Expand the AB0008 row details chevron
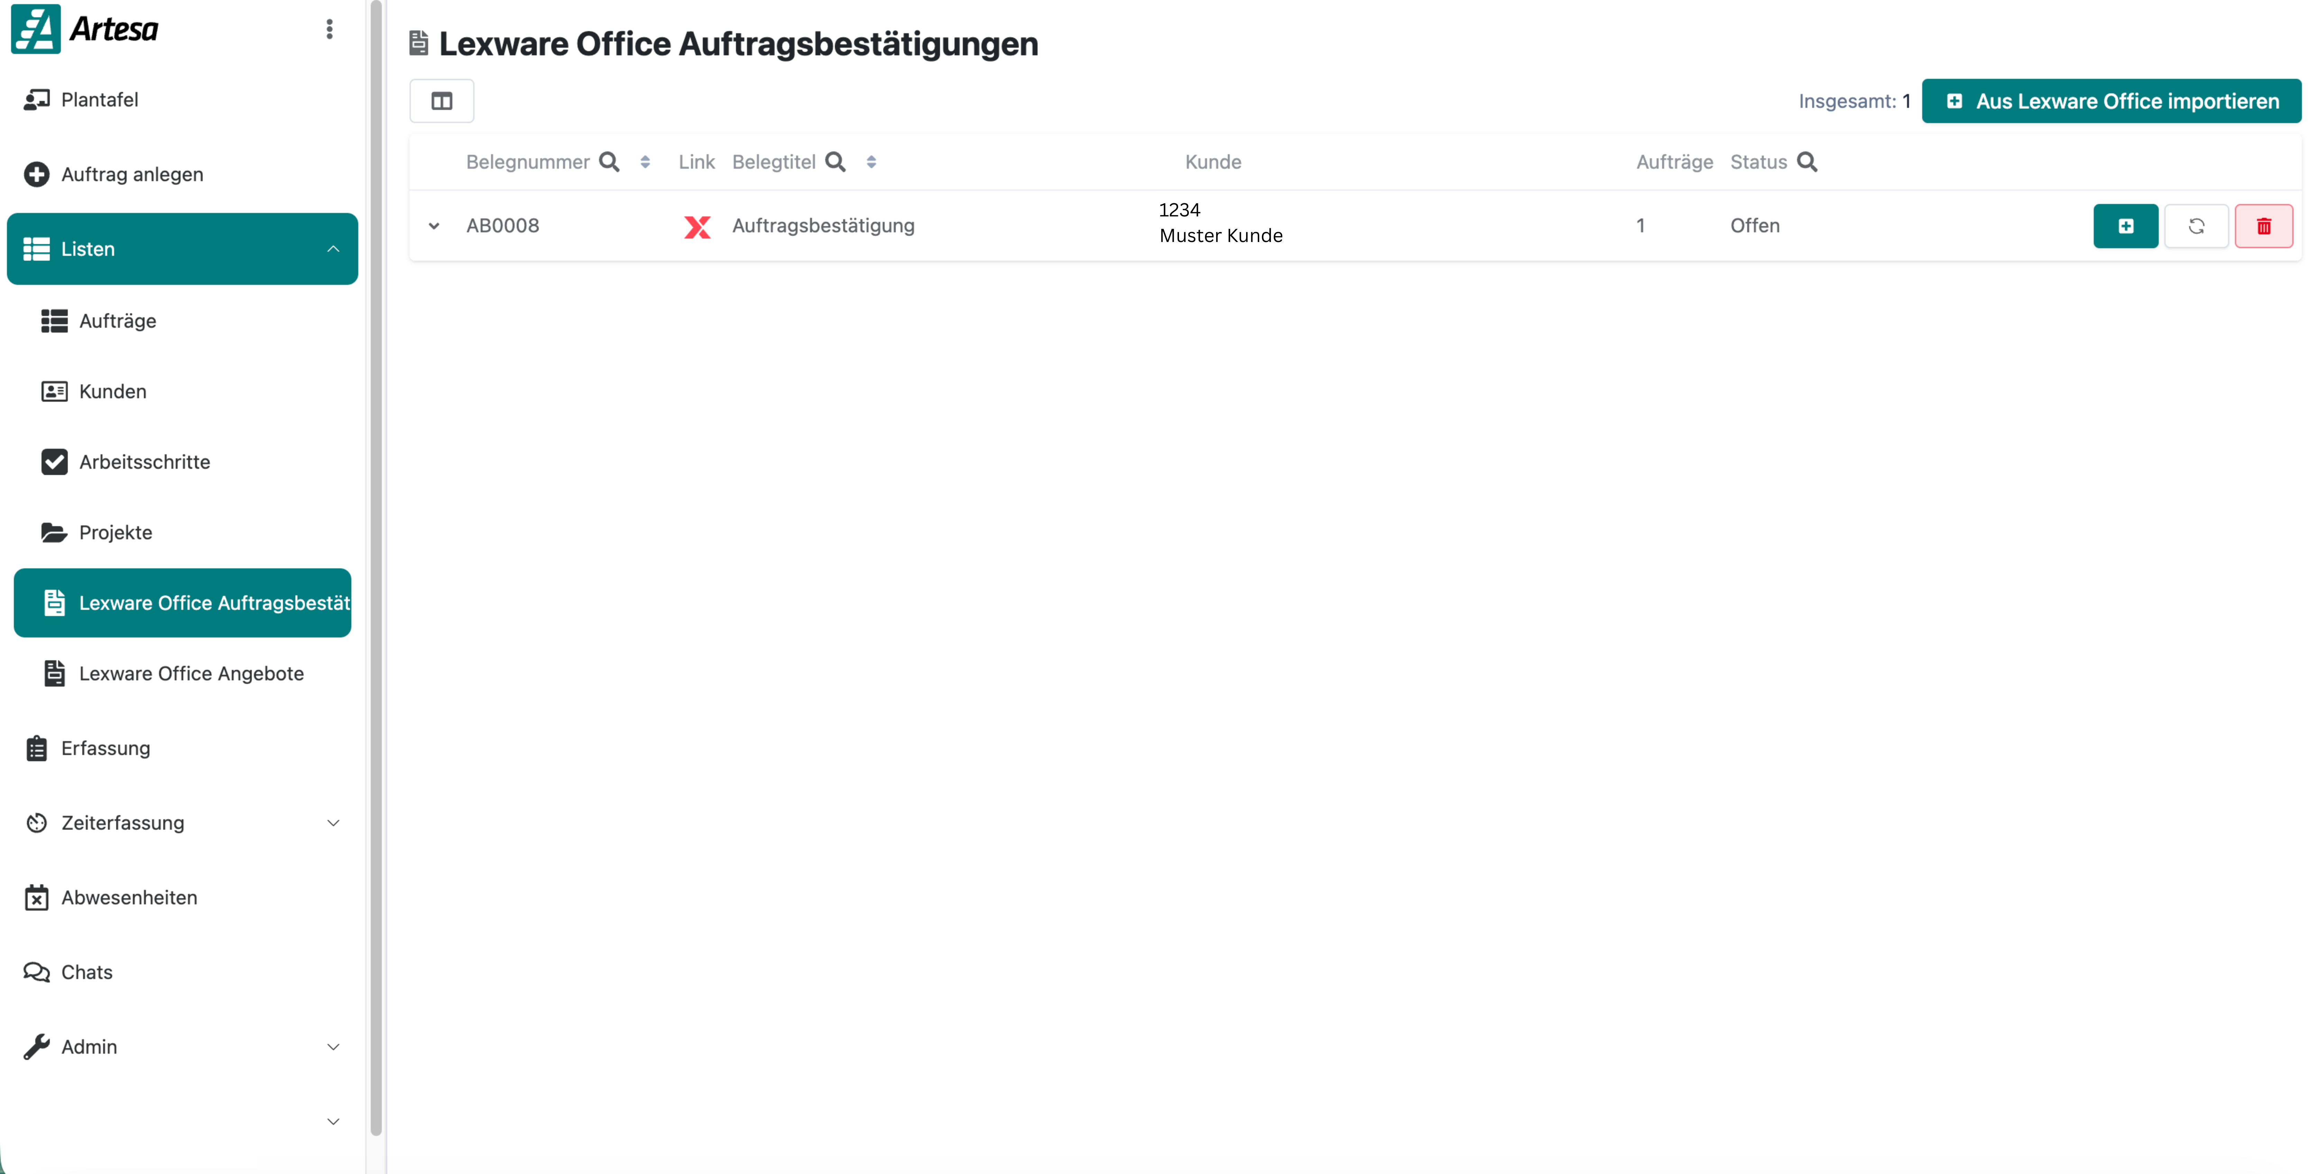Image resolution: width=2313 pixels, height=1174 pixels. (x=434, y=226)
